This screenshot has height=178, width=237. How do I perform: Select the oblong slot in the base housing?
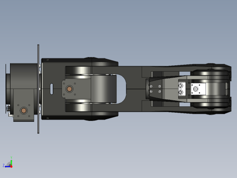pyautogui.click(x=52, y=89)
